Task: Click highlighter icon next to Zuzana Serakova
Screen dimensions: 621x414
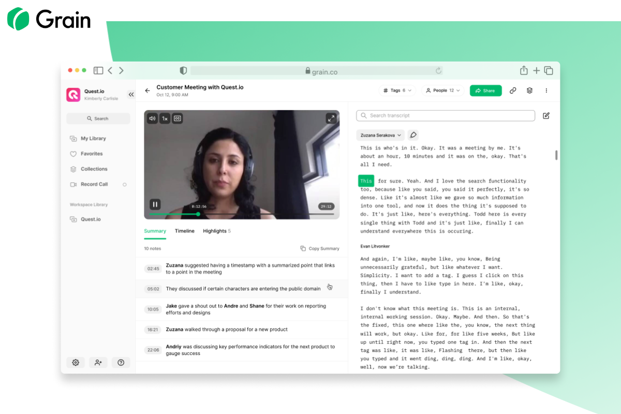Action: 413,135
